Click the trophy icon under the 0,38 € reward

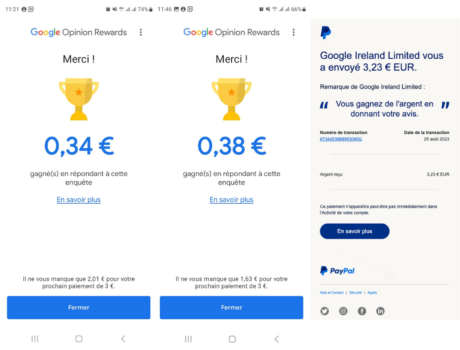point(232,99)
